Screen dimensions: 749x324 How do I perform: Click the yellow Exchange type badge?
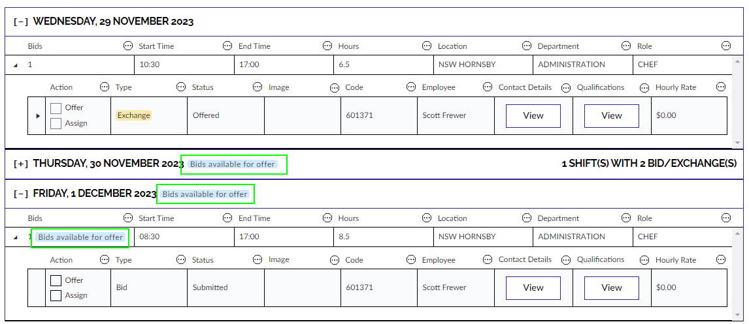pos(133,115)
